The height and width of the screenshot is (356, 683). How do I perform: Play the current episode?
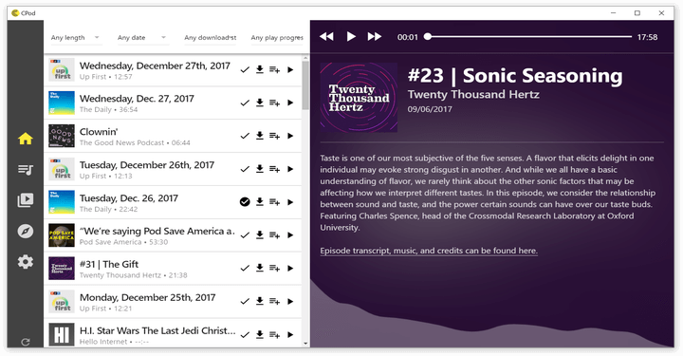click(x=351, y=37)
